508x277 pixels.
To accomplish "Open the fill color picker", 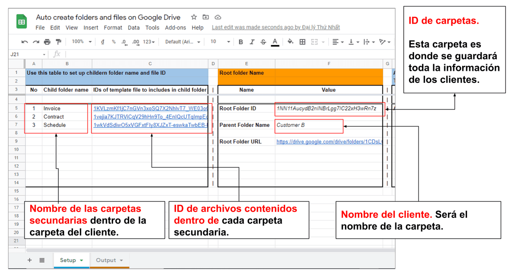I will [290, 42].
